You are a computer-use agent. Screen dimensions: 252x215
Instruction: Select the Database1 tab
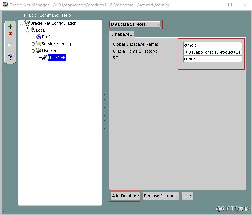(x=121, y=34)
